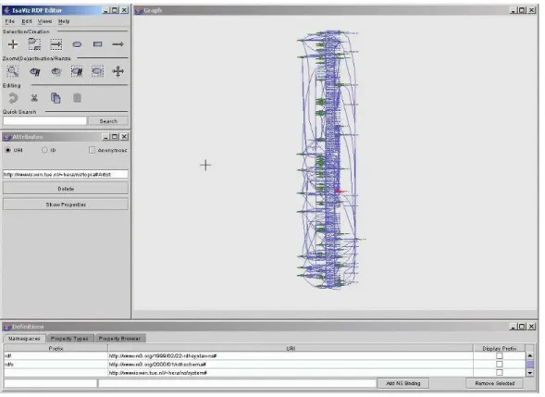Click the Add NS Binding button
The height and width of the screenshot is (397, 545).
403,383
